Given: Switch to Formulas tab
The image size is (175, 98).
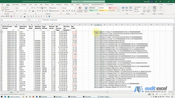Looking at the screenshot, I should [24, 5].
